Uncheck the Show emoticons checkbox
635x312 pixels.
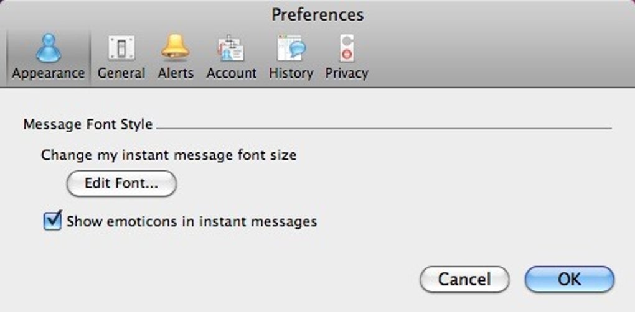(x=53, y=221)
